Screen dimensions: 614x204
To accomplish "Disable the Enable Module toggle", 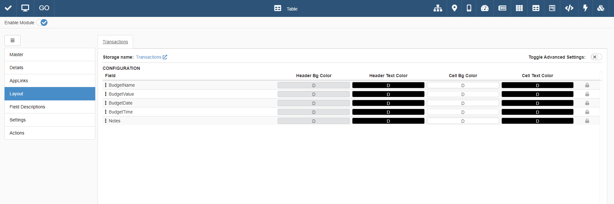I will pyautogui.click(x=42, y=23).
